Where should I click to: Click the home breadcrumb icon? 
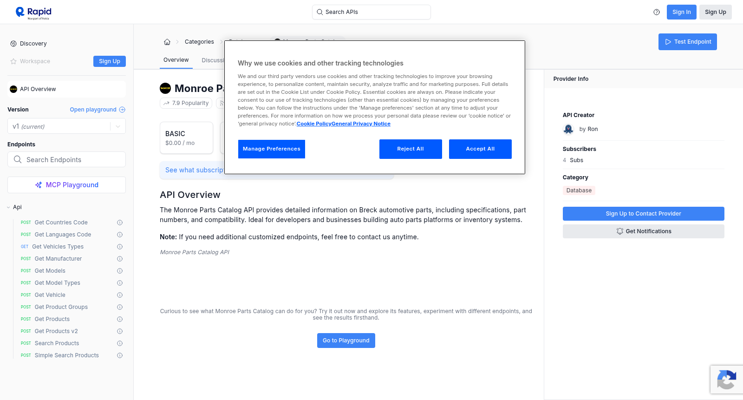167,42
